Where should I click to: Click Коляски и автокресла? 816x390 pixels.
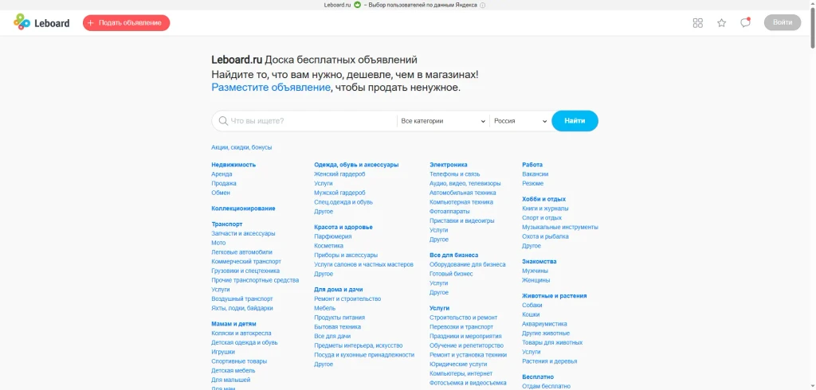tap(241, 333)
